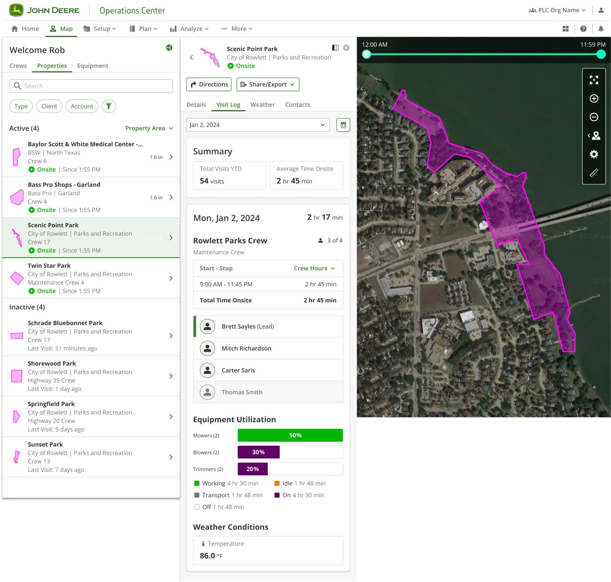Open the notifications bell icon
Image resolution: width=611 pixels, height=582 pixels.
601,29
